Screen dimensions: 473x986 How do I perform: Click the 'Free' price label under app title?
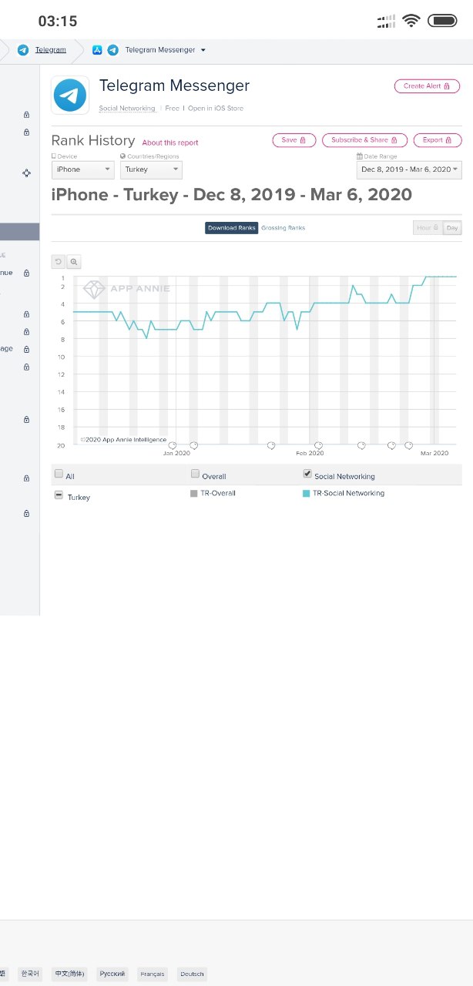click(173, 109)
